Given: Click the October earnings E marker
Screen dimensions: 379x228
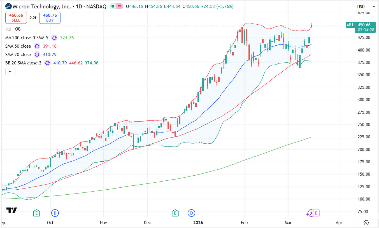Looking at the screenshot, I should (x=36, y=213).
